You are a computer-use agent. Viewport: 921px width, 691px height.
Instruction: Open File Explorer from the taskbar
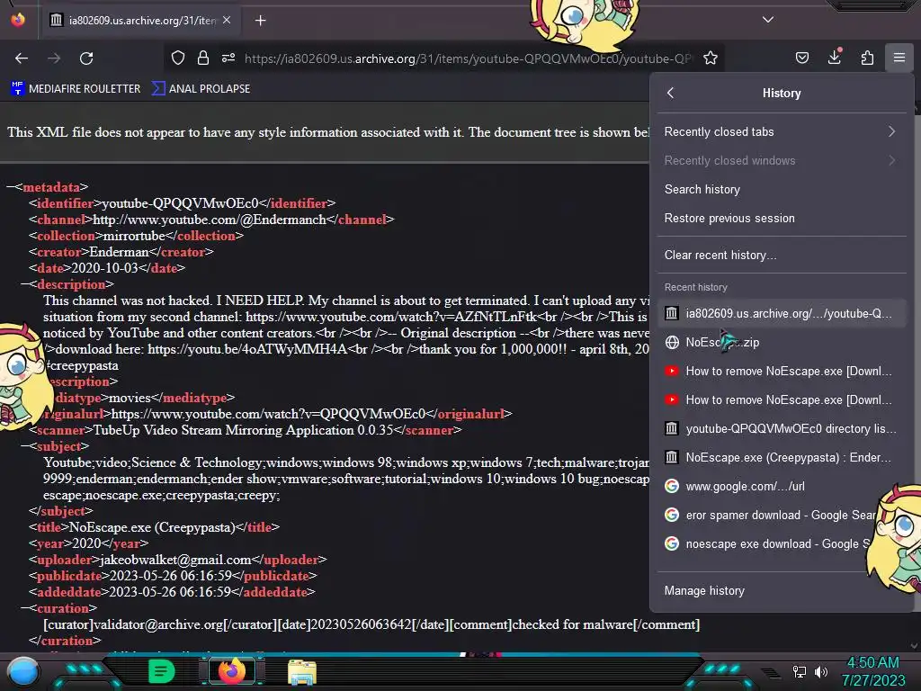[302, 672]
